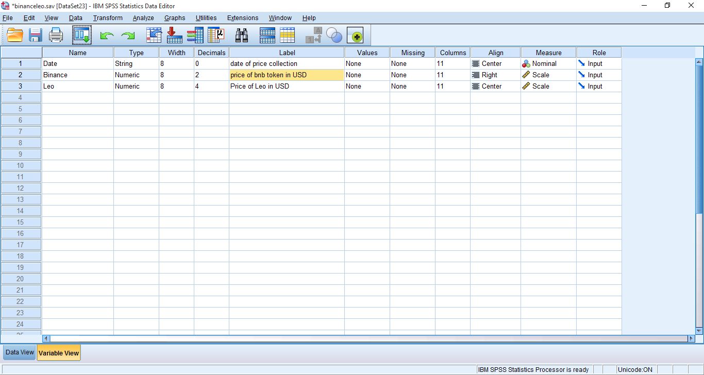Switch to the Data View tab

click(20, 352)
